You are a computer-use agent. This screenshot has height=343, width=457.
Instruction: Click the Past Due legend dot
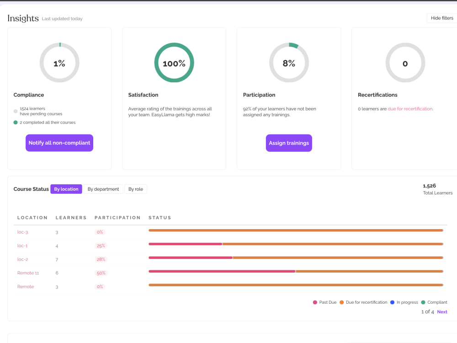[x=315, y=302]
